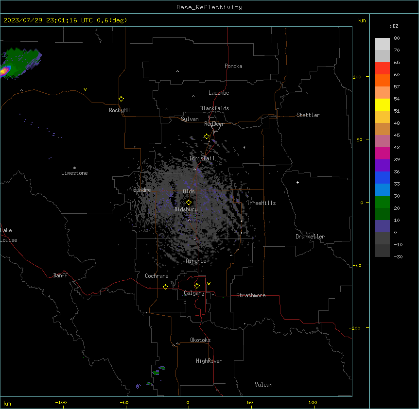Viewport: 419px width, 409px height.
Task: Click the Didsbury city label
Action: 186,209
